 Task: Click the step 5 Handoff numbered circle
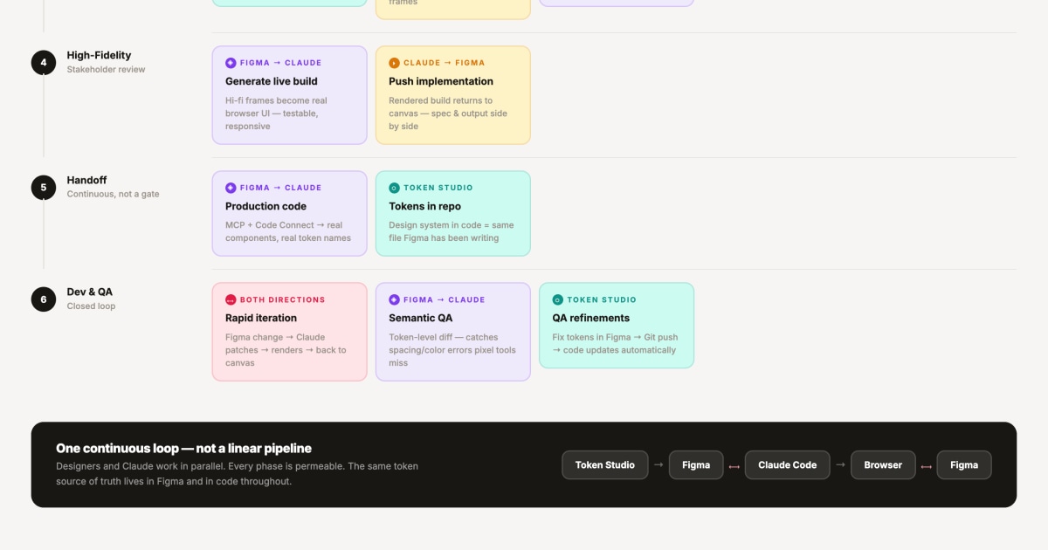pyautogui.click(x=43, y=187)
